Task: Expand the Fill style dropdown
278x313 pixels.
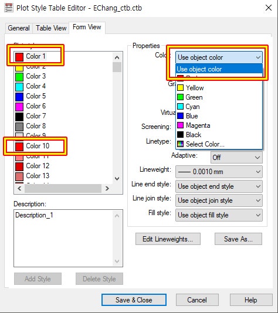Action: point(219,215)
